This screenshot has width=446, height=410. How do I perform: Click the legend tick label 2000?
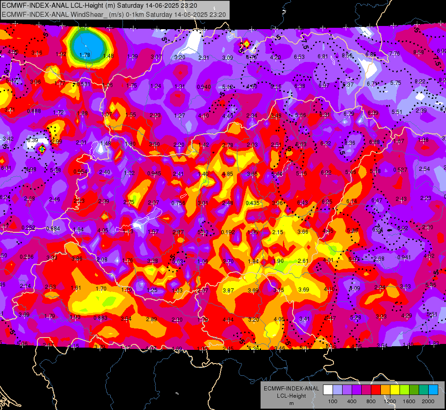pyautogui.click(x=428, y=401)
